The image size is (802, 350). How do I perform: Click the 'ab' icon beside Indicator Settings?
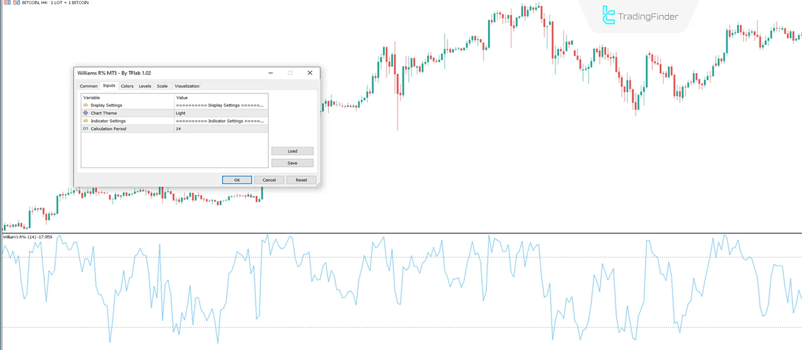tap(86, 121)
